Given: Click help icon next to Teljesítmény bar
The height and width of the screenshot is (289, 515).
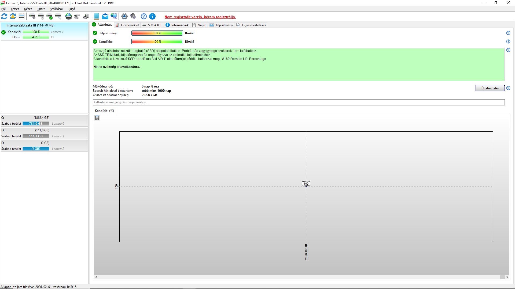Looking at the screenshot, I should pyautogui.click(x=508, y=33).
